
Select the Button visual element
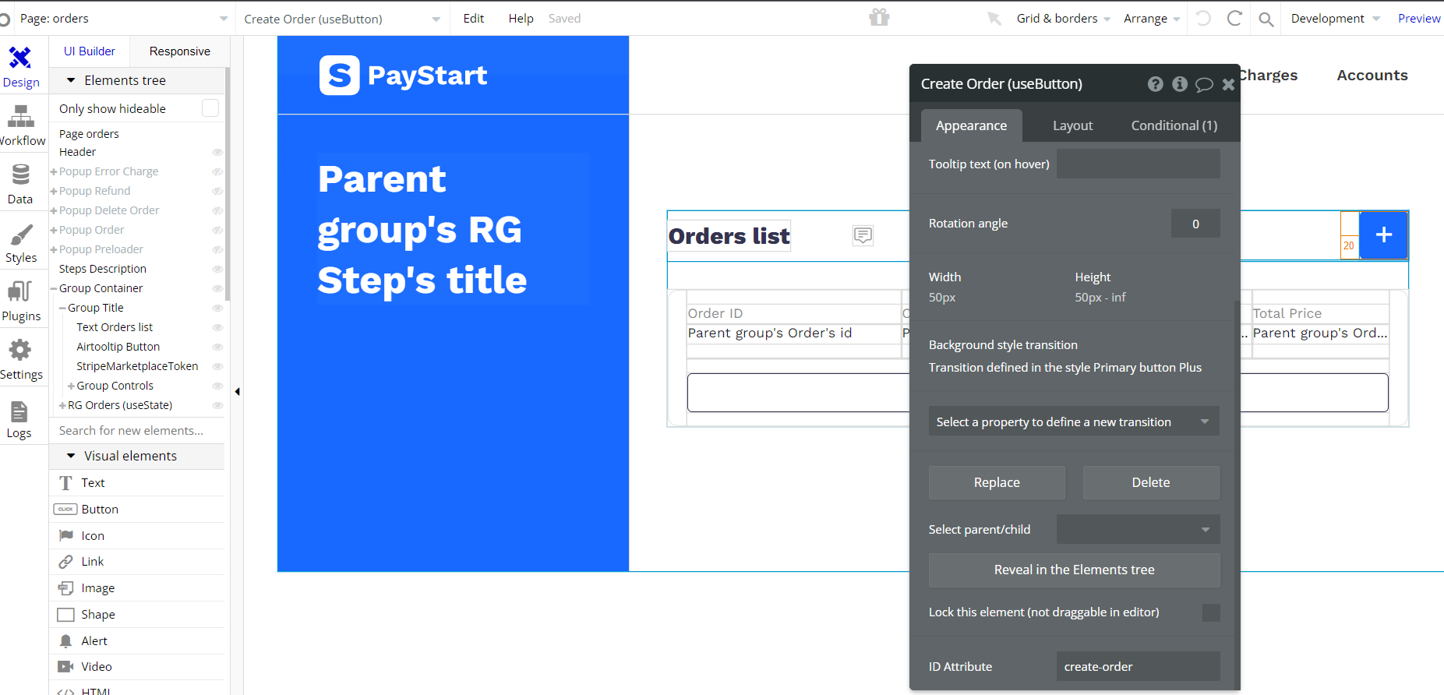(x=137, y=510)
